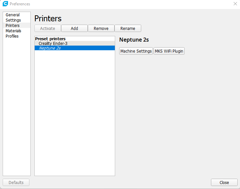Rename the selected printer
Image resolution: width=240 pixels, height=189 pixels.
point(128,28)
